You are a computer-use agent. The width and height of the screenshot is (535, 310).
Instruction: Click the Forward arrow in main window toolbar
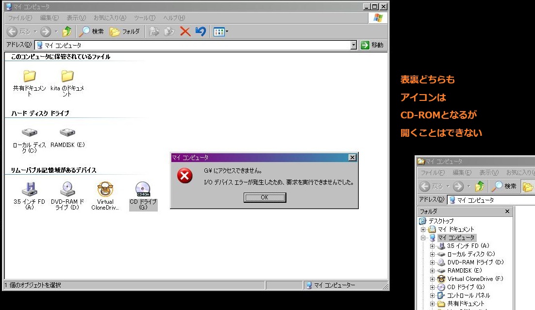point(45,32)
